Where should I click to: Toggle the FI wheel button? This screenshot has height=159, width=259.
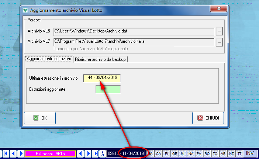[x=166, y=154]
